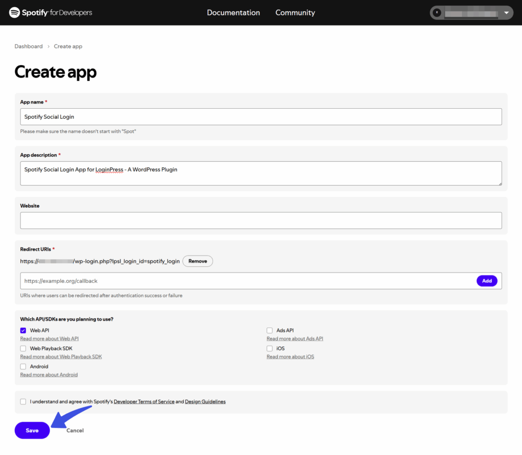Remove the wp-login redirect URI
Screen dimensions: 522x455
(x=198, y=261)
